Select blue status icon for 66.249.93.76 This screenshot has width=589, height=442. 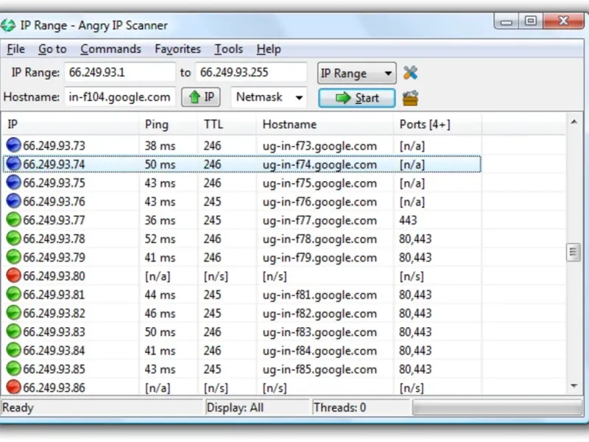coord(13,201)
